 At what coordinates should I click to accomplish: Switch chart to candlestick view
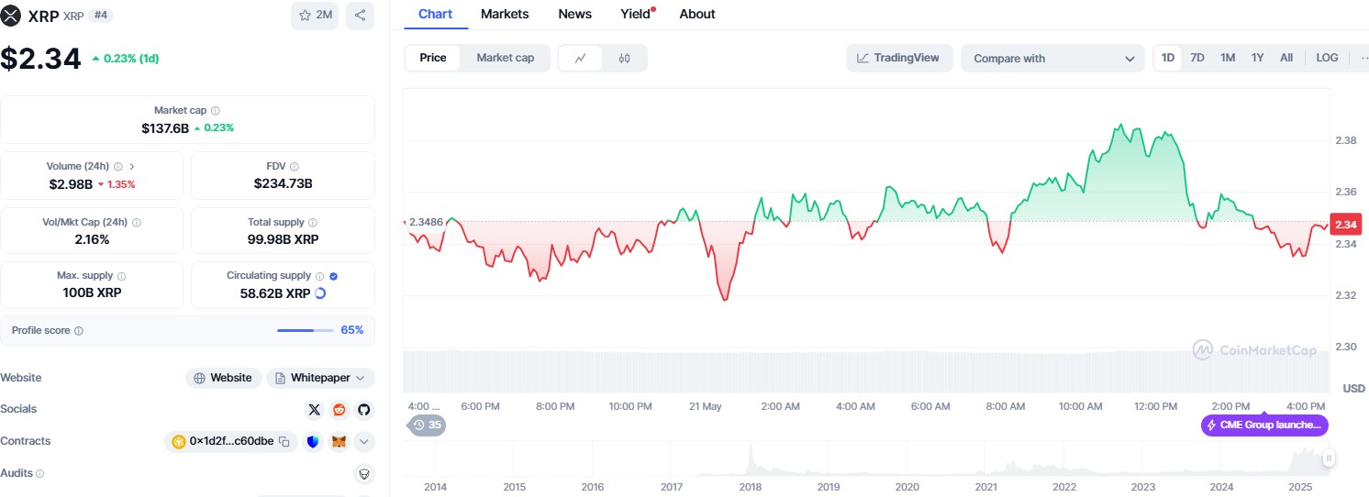[x=625, y=59]
